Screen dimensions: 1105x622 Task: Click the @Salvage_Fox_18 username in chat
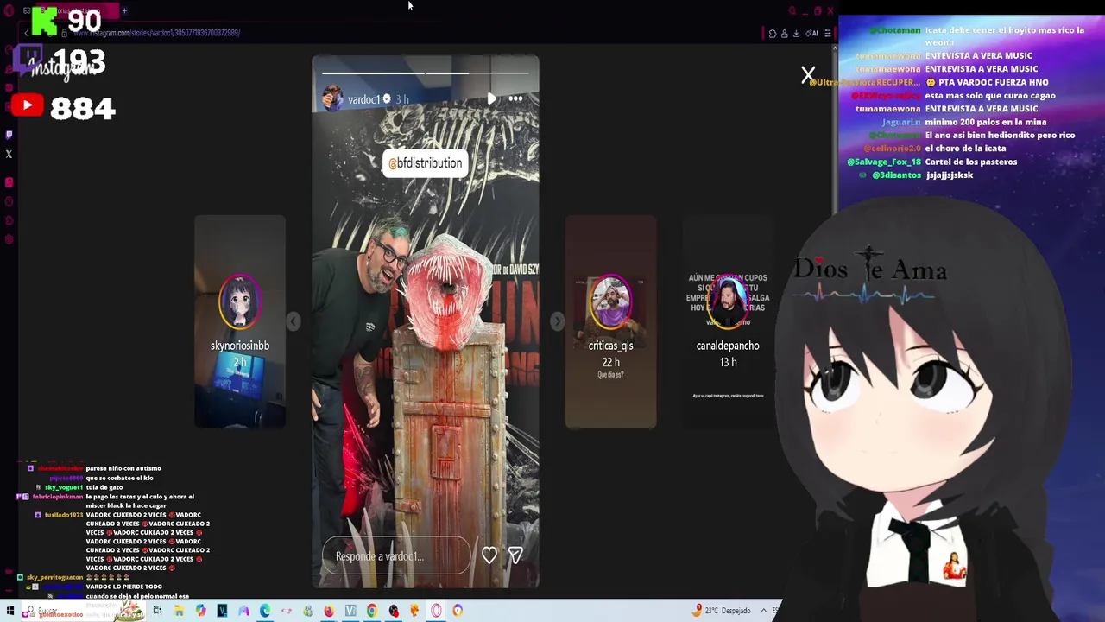click(x=884, y=162)
